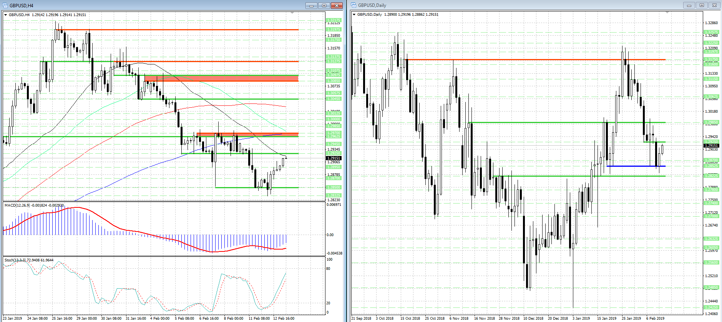The height and width of the screenshot is (322, 722).
Task: Click the 6 Feb 2019 date on Daily axis
Action: [x=655, y=319]
